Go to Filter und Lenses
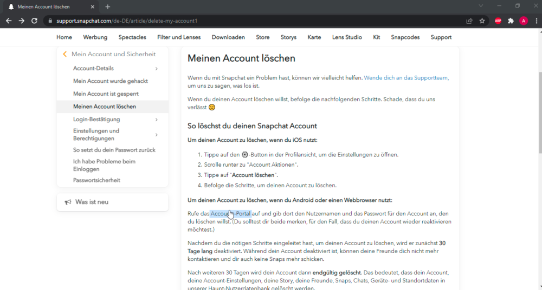This screenshot has height=290, width=542. tap(179, 37)
